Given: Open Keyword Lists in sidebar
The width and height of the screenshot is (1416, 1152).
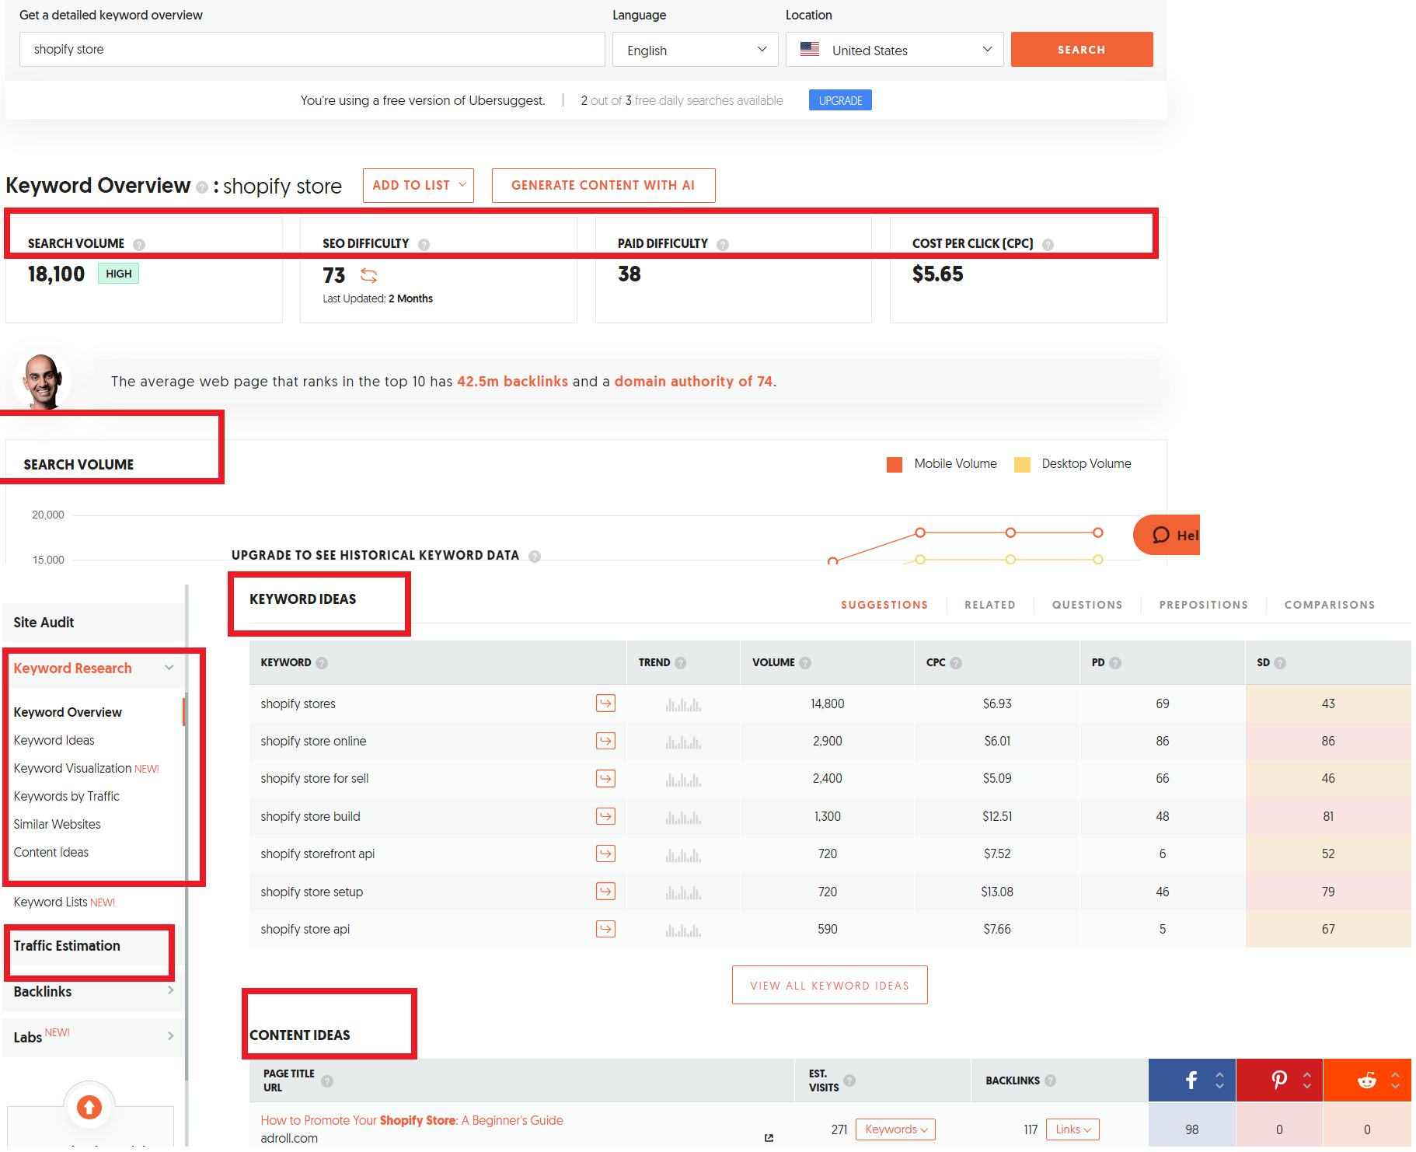Looking at the screenshot, I should 50,902.
